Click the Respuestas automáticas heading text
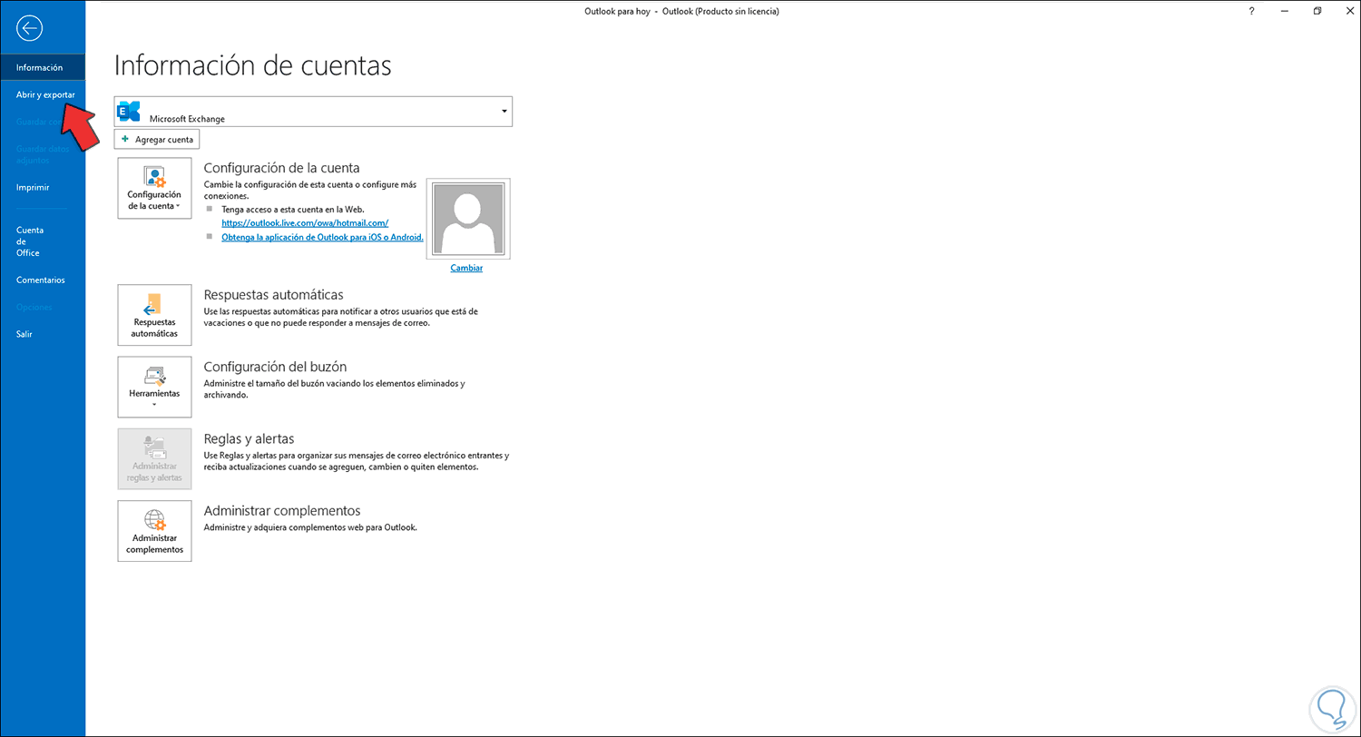Image resolution: width=1361 pixels, height=737 pixels. pyautogui.click(x=274, y=295)
